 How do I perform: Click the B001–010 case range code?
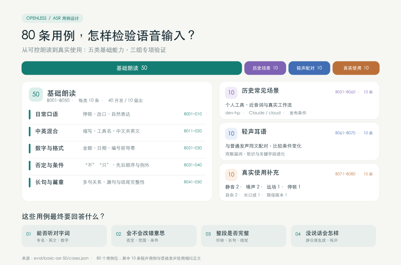coord(193,114)
